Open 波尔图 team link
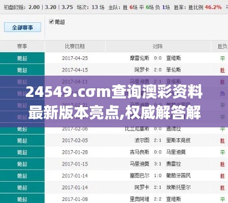Viewport: 228px width, 203px height. pos(142,140)
